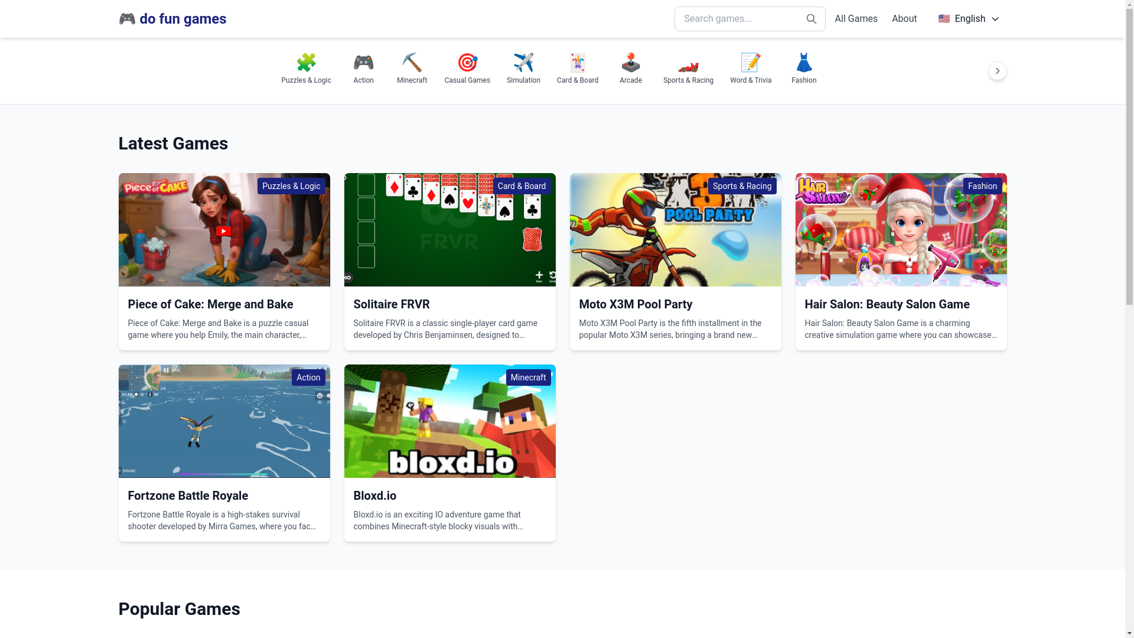Click the gamepad logo icon in the header
1134x638 pixels.
point(127,19)
